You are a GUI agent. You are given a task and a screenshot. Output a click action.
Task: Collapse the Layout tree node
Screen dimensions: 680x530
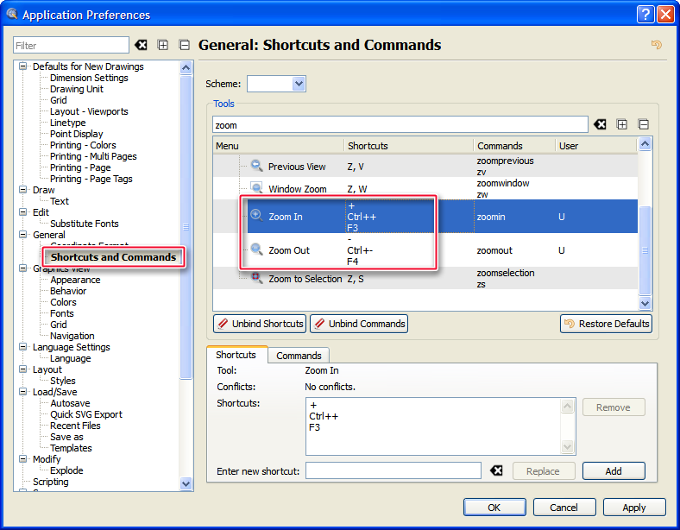coord(23,369)
